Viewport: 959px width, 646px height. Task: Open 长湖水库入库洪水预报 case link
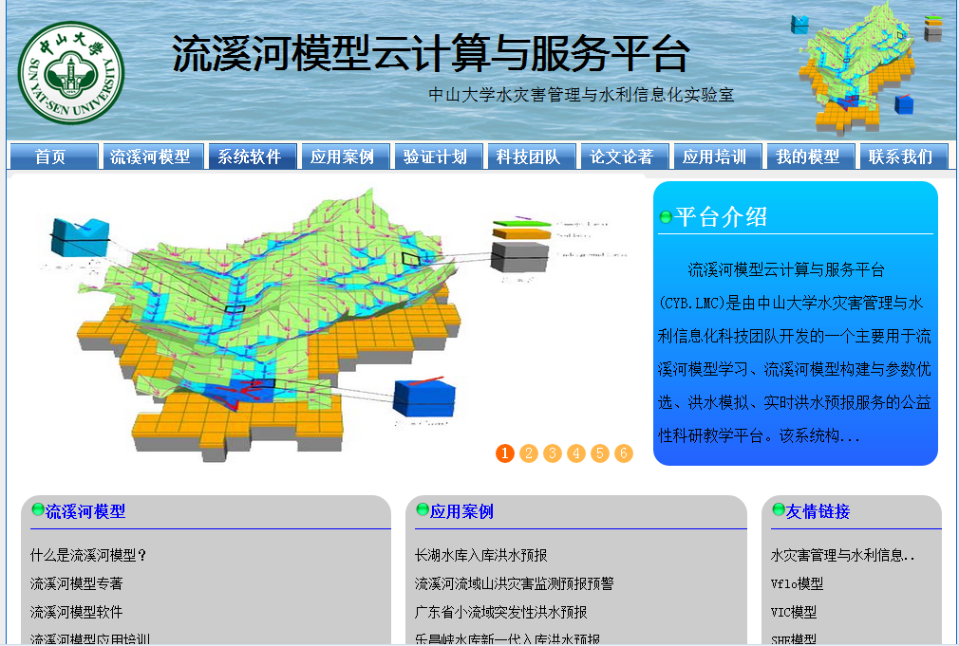(481, 556)
